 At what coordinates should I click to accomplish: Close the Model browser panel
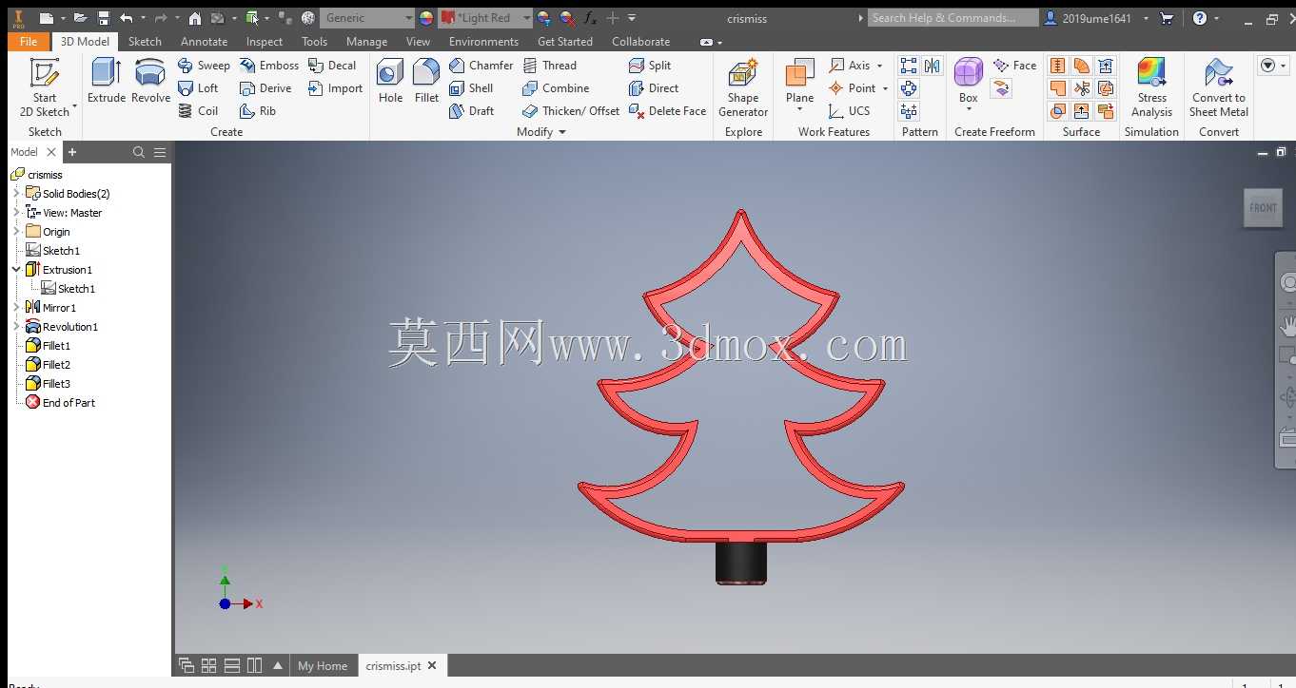click(51, 152)
